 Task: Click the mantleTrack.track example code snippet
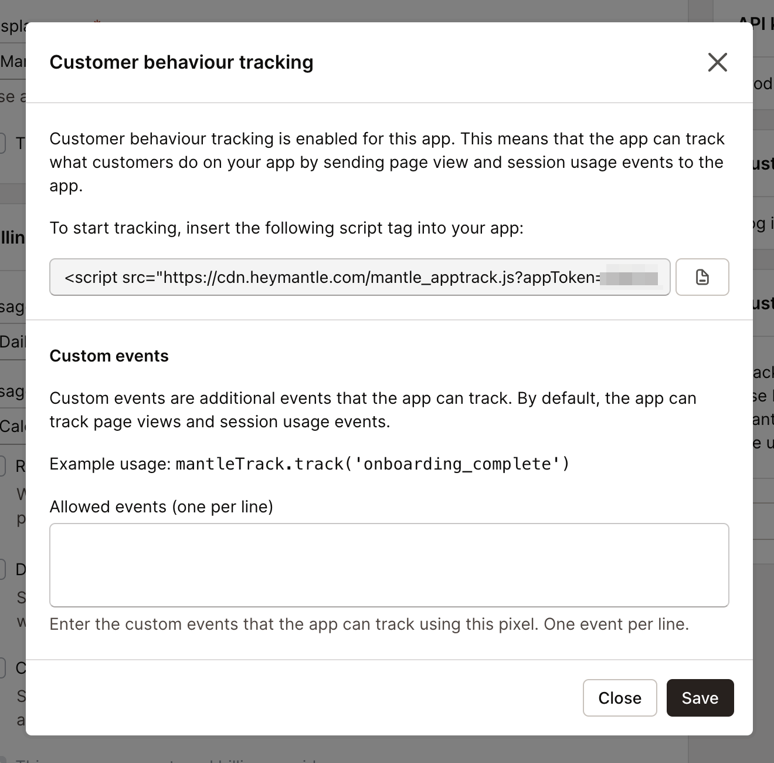(372, 464)
